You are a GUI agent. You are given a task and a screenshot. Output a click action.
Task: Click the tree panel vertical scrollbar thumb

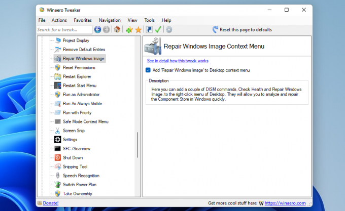pos(137,145)
